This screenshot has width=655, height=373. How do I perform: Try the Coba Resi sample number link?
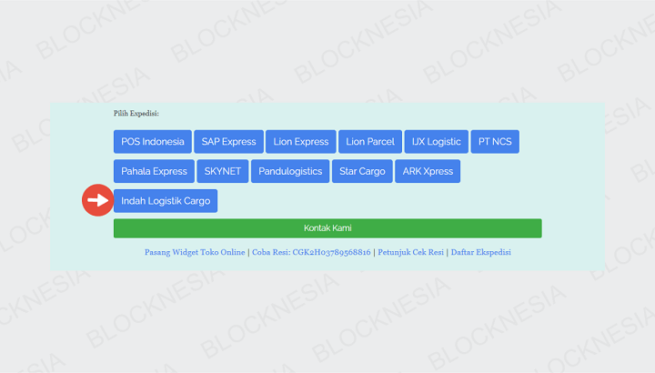(x=312, y=252)
